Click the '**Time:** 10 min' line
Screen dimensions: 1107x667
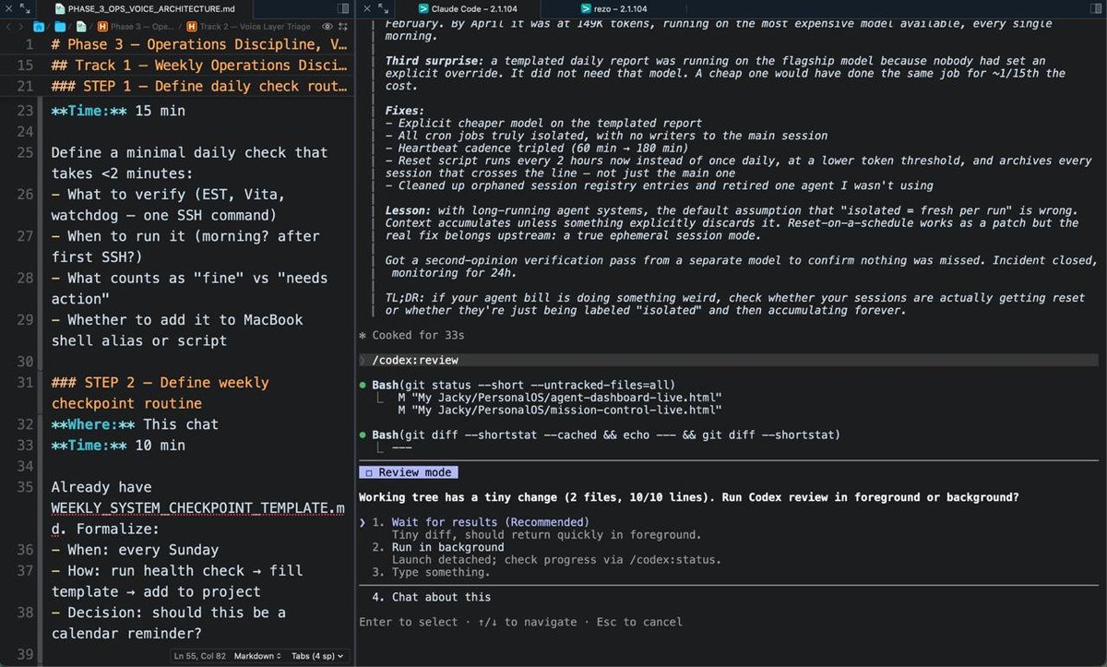point(118,446)
